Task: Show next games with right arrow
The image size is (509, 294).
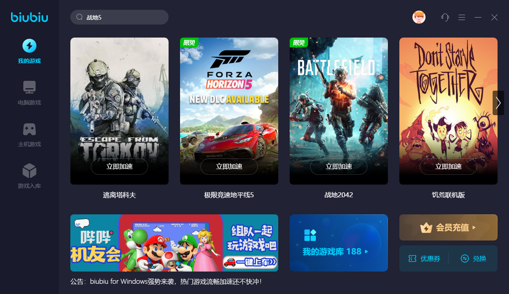Action: click(x=498, y=103)
